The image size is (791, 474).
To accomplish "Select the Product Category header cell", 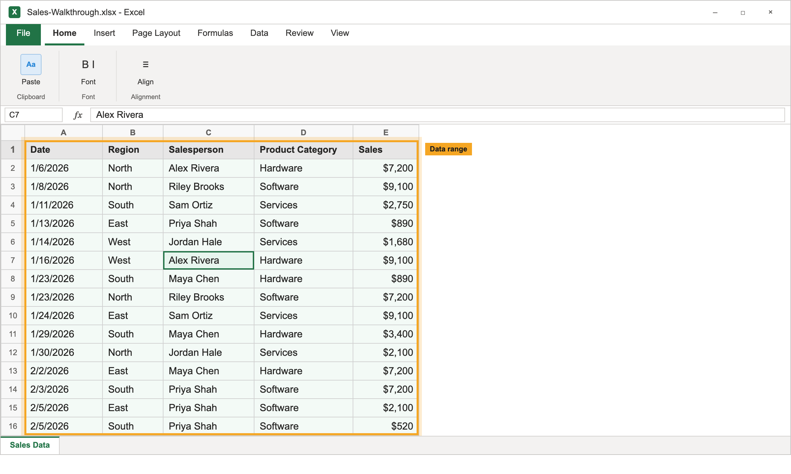I will pyautogui.click(x=304, y=150).
